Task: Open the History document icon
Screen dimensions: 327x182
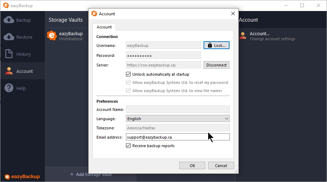Action: pos(9,54)
